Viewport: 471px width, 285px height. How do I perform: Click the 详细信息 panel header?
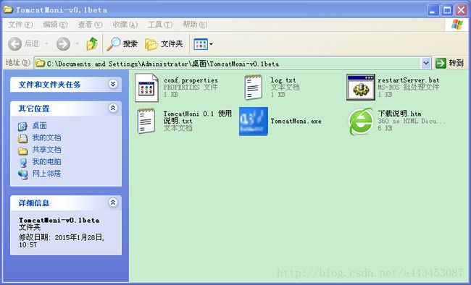pyautogui.click(x=66, y=203)
